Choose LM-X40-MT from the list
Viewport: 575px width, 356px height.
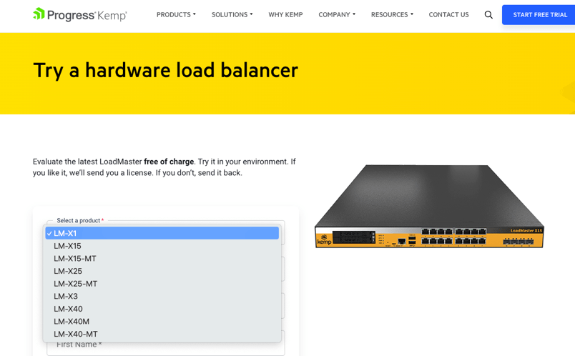point(162,334)
